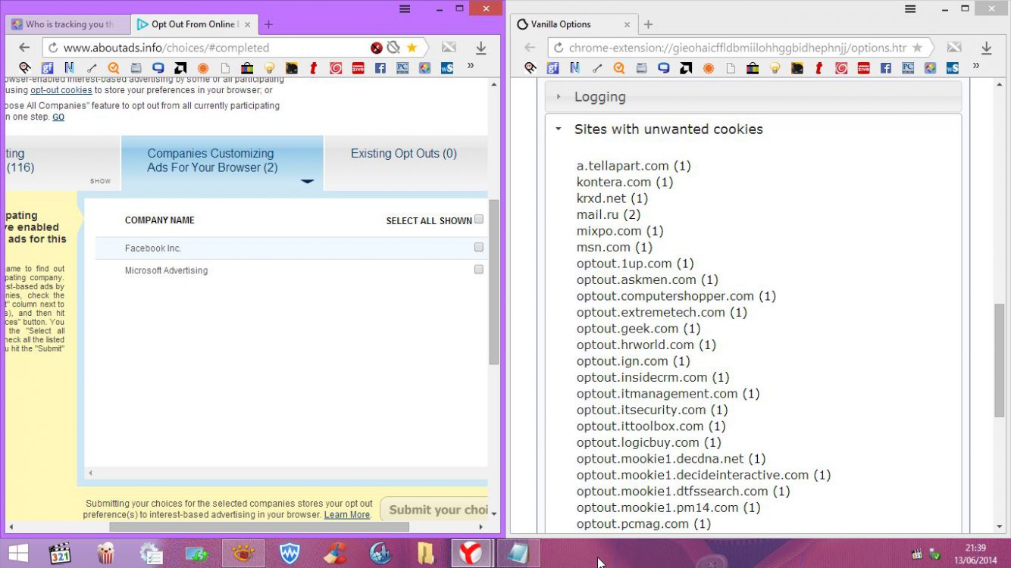
Task: Click the orange Q bookmark in the Vanilla Options window
Action: point(619,68)
